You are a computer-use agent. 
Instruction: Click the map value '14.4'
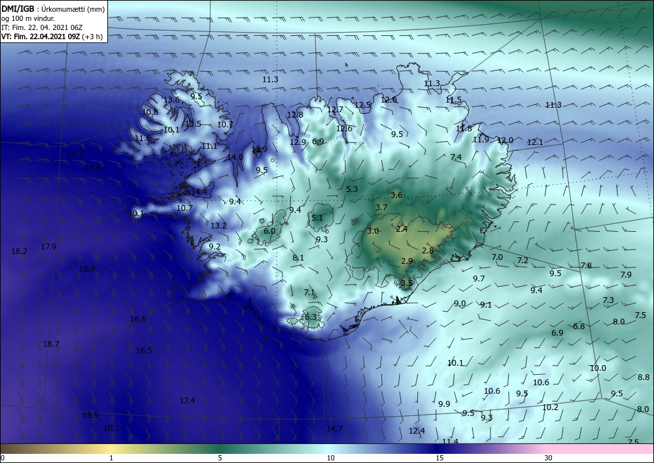coord(199,191)
